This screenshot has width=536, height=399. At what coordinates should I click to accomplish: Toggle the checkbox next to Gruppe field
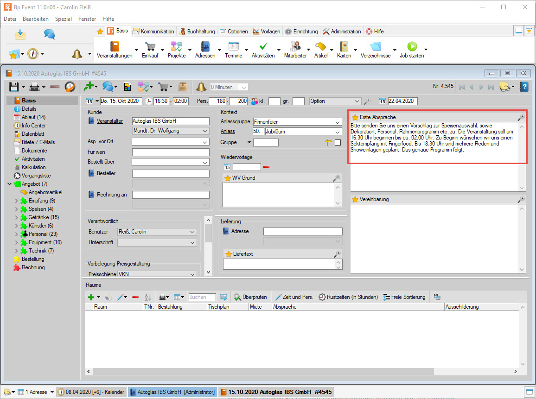pos(338,143)
